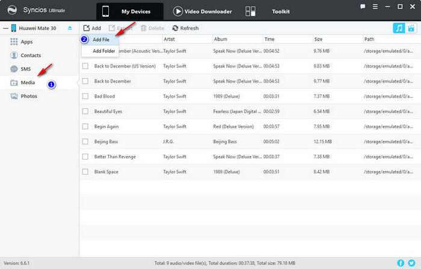Select the Bad Blood song title
Viewport: 421px width, 269px height.
point(105,96)
